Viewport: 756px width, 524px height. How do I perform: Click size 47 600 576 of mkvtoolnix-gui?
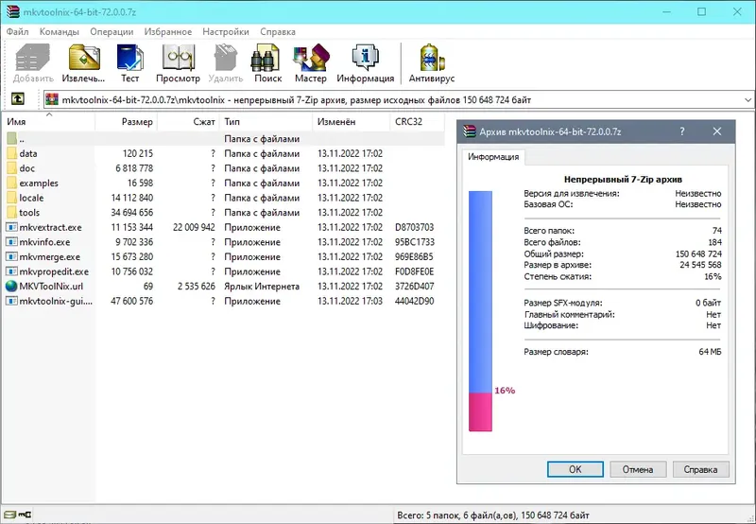coord(131,301)
